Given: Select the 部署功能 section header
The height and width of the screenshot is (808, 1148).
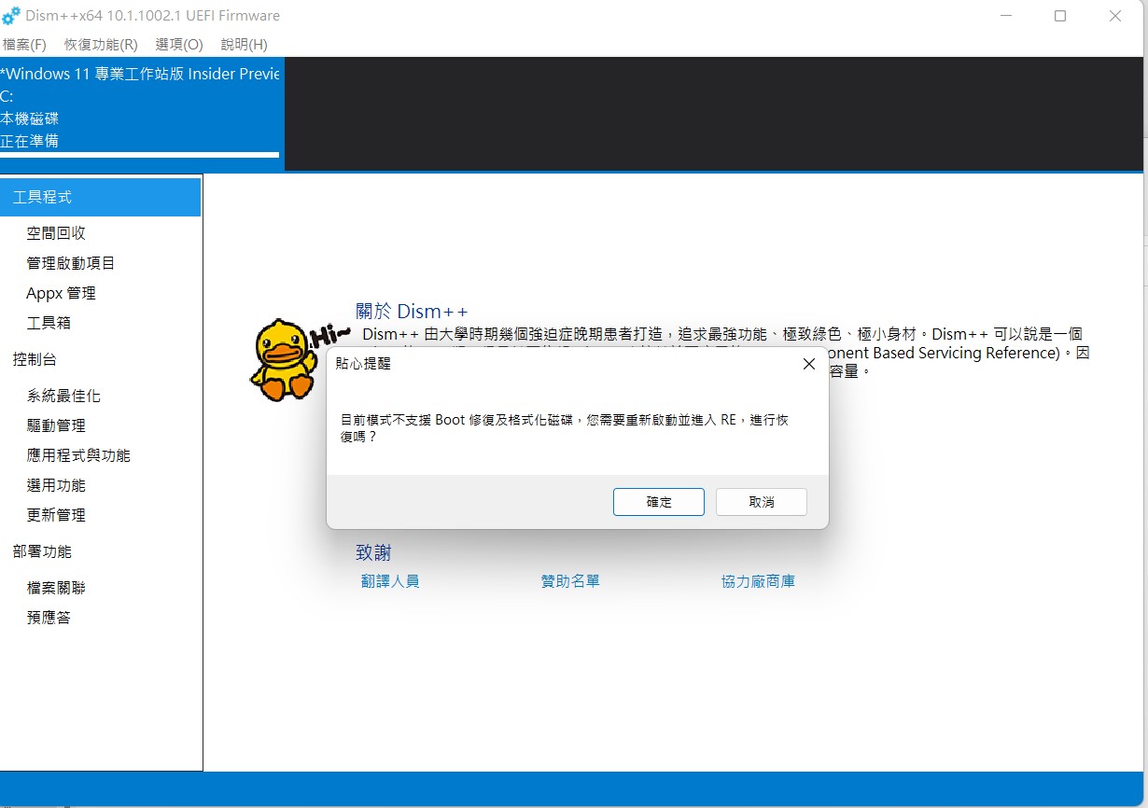Looking at the screenshot, I should 42,551.
